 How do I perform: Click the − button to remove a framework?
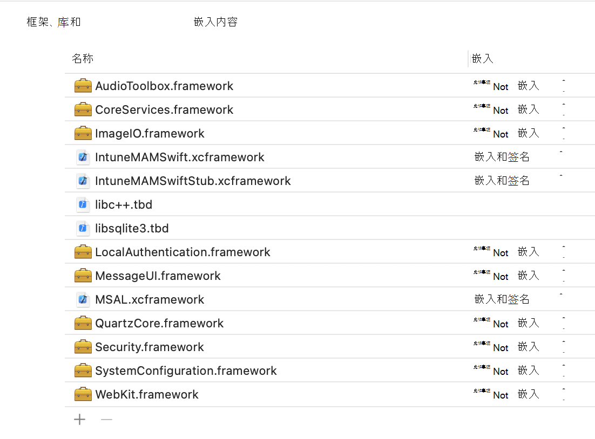pos(106,419)
